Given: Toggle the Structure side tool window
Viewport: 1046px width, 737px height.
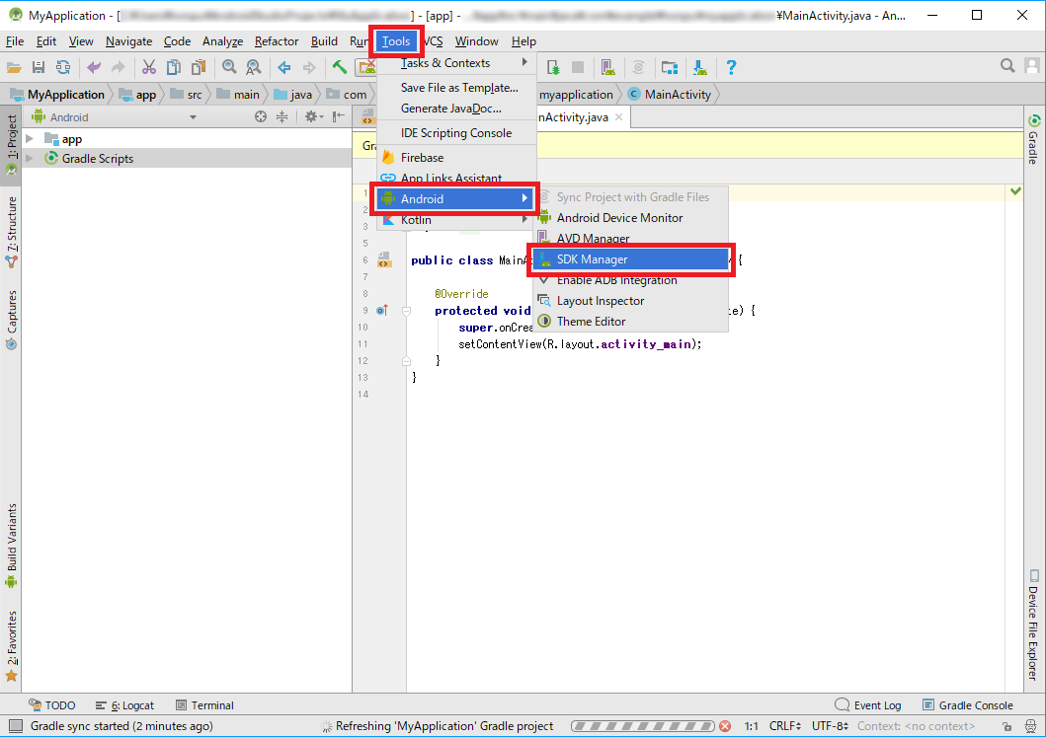Looking at the screenshot, I should click(11, 232).
